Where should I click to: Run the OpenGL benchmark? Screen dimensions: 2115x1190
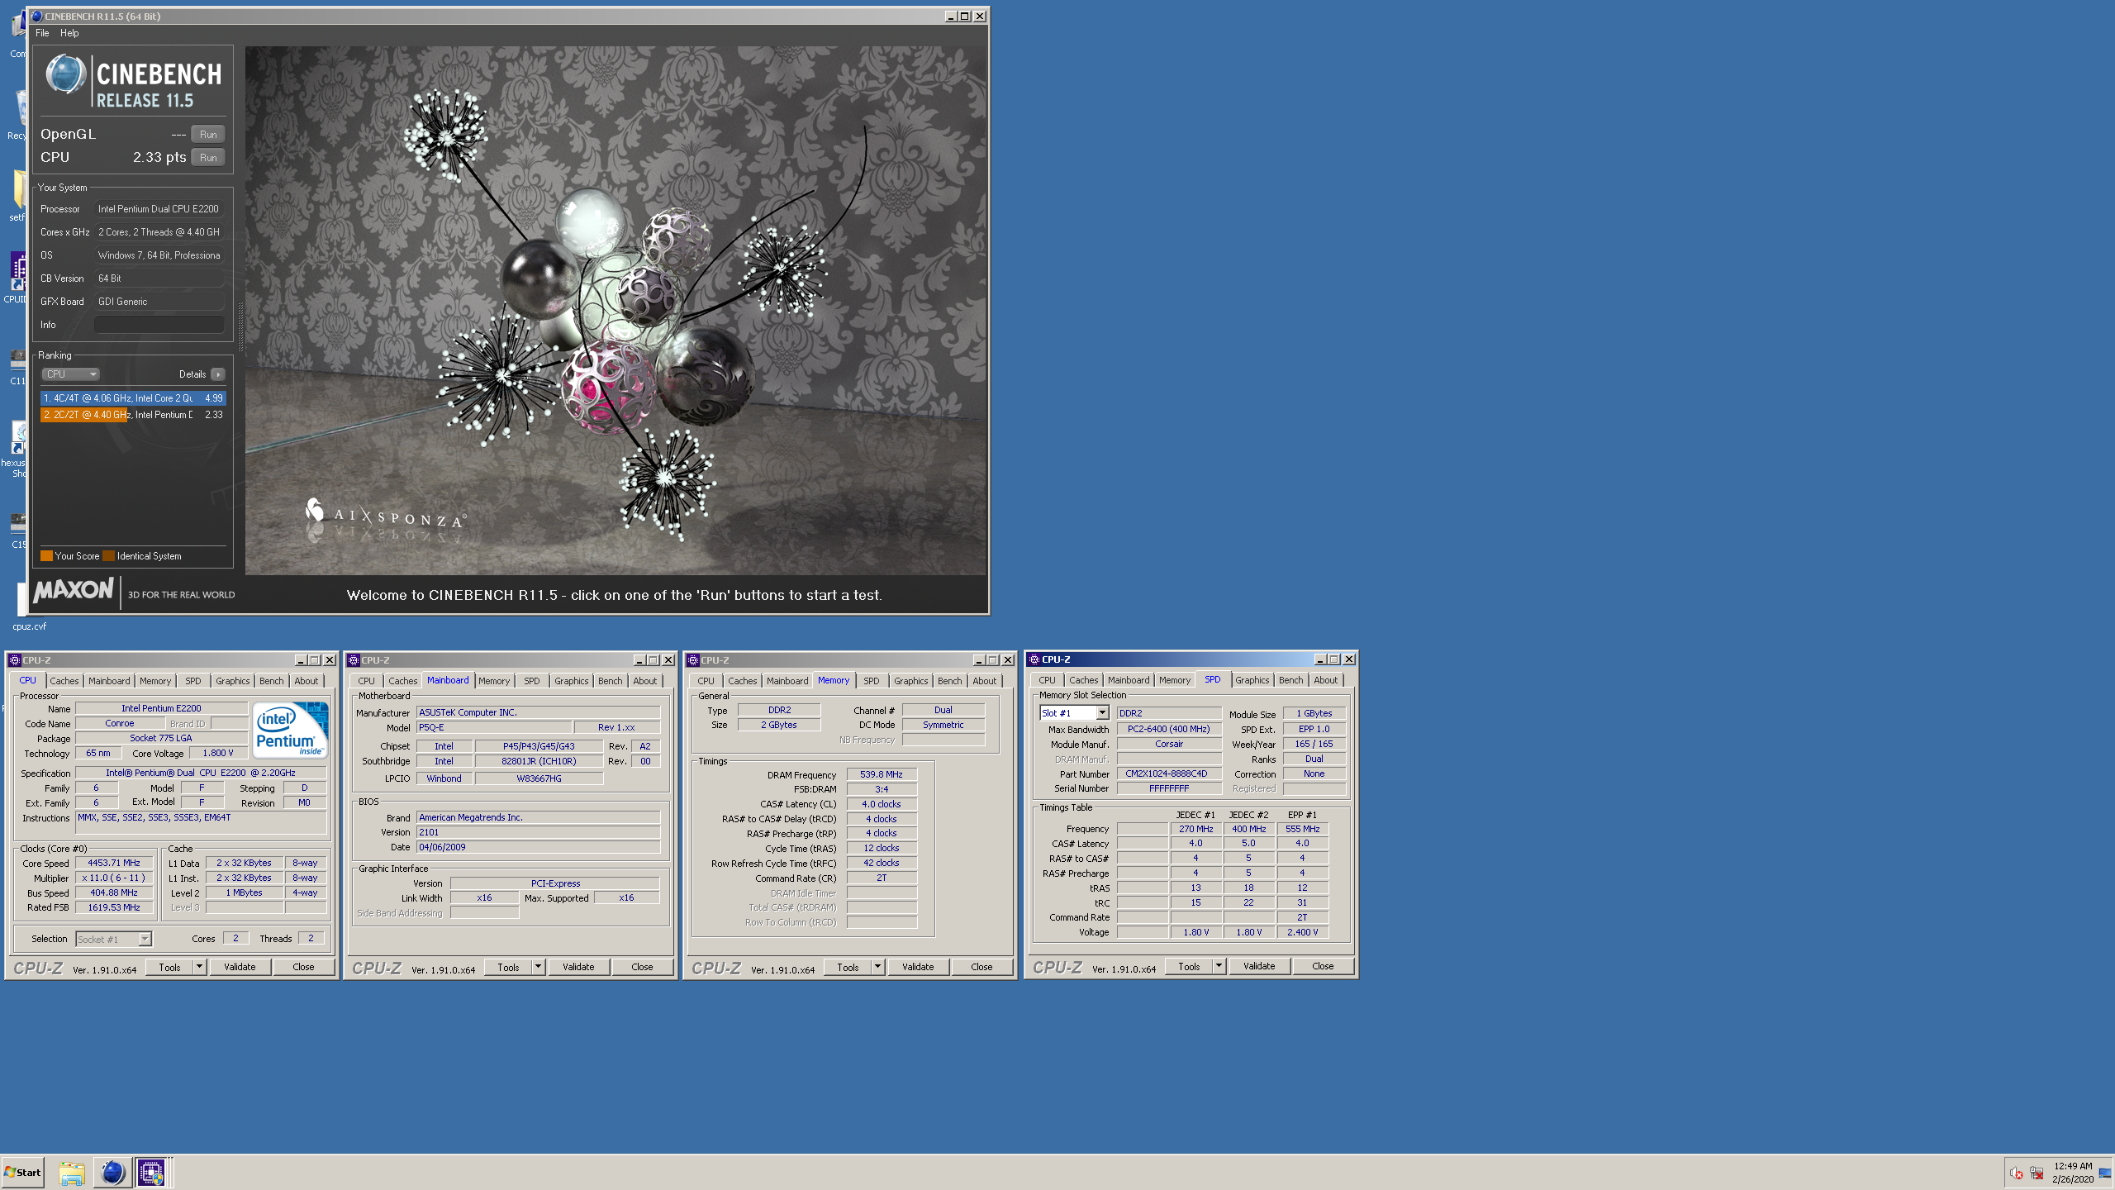point(208,135)
